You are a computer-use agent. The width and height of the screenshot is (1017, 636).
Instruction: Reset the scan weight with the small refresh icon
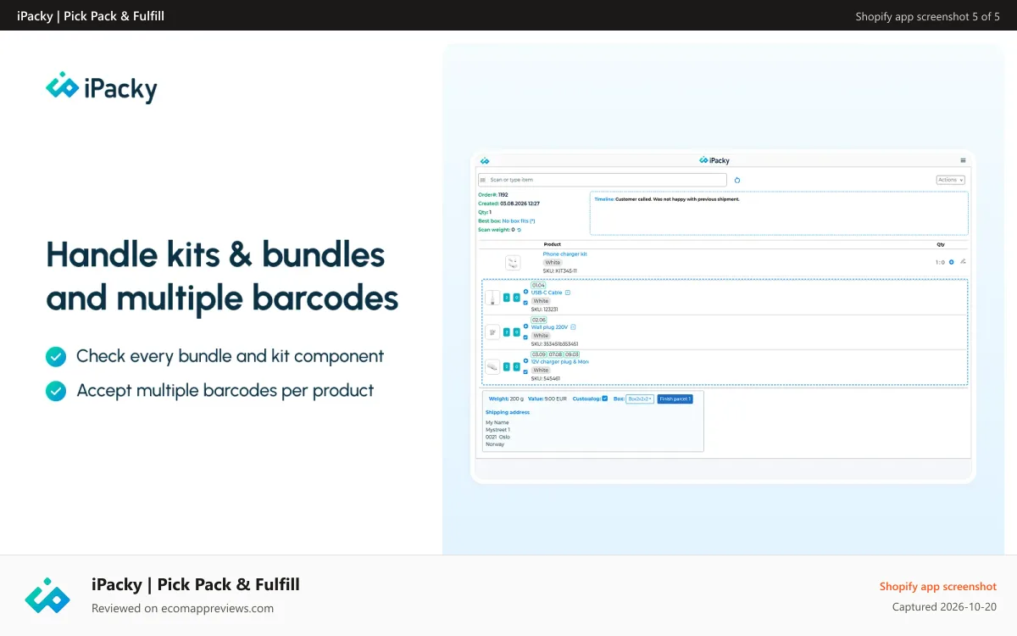[x=519, y=230]
